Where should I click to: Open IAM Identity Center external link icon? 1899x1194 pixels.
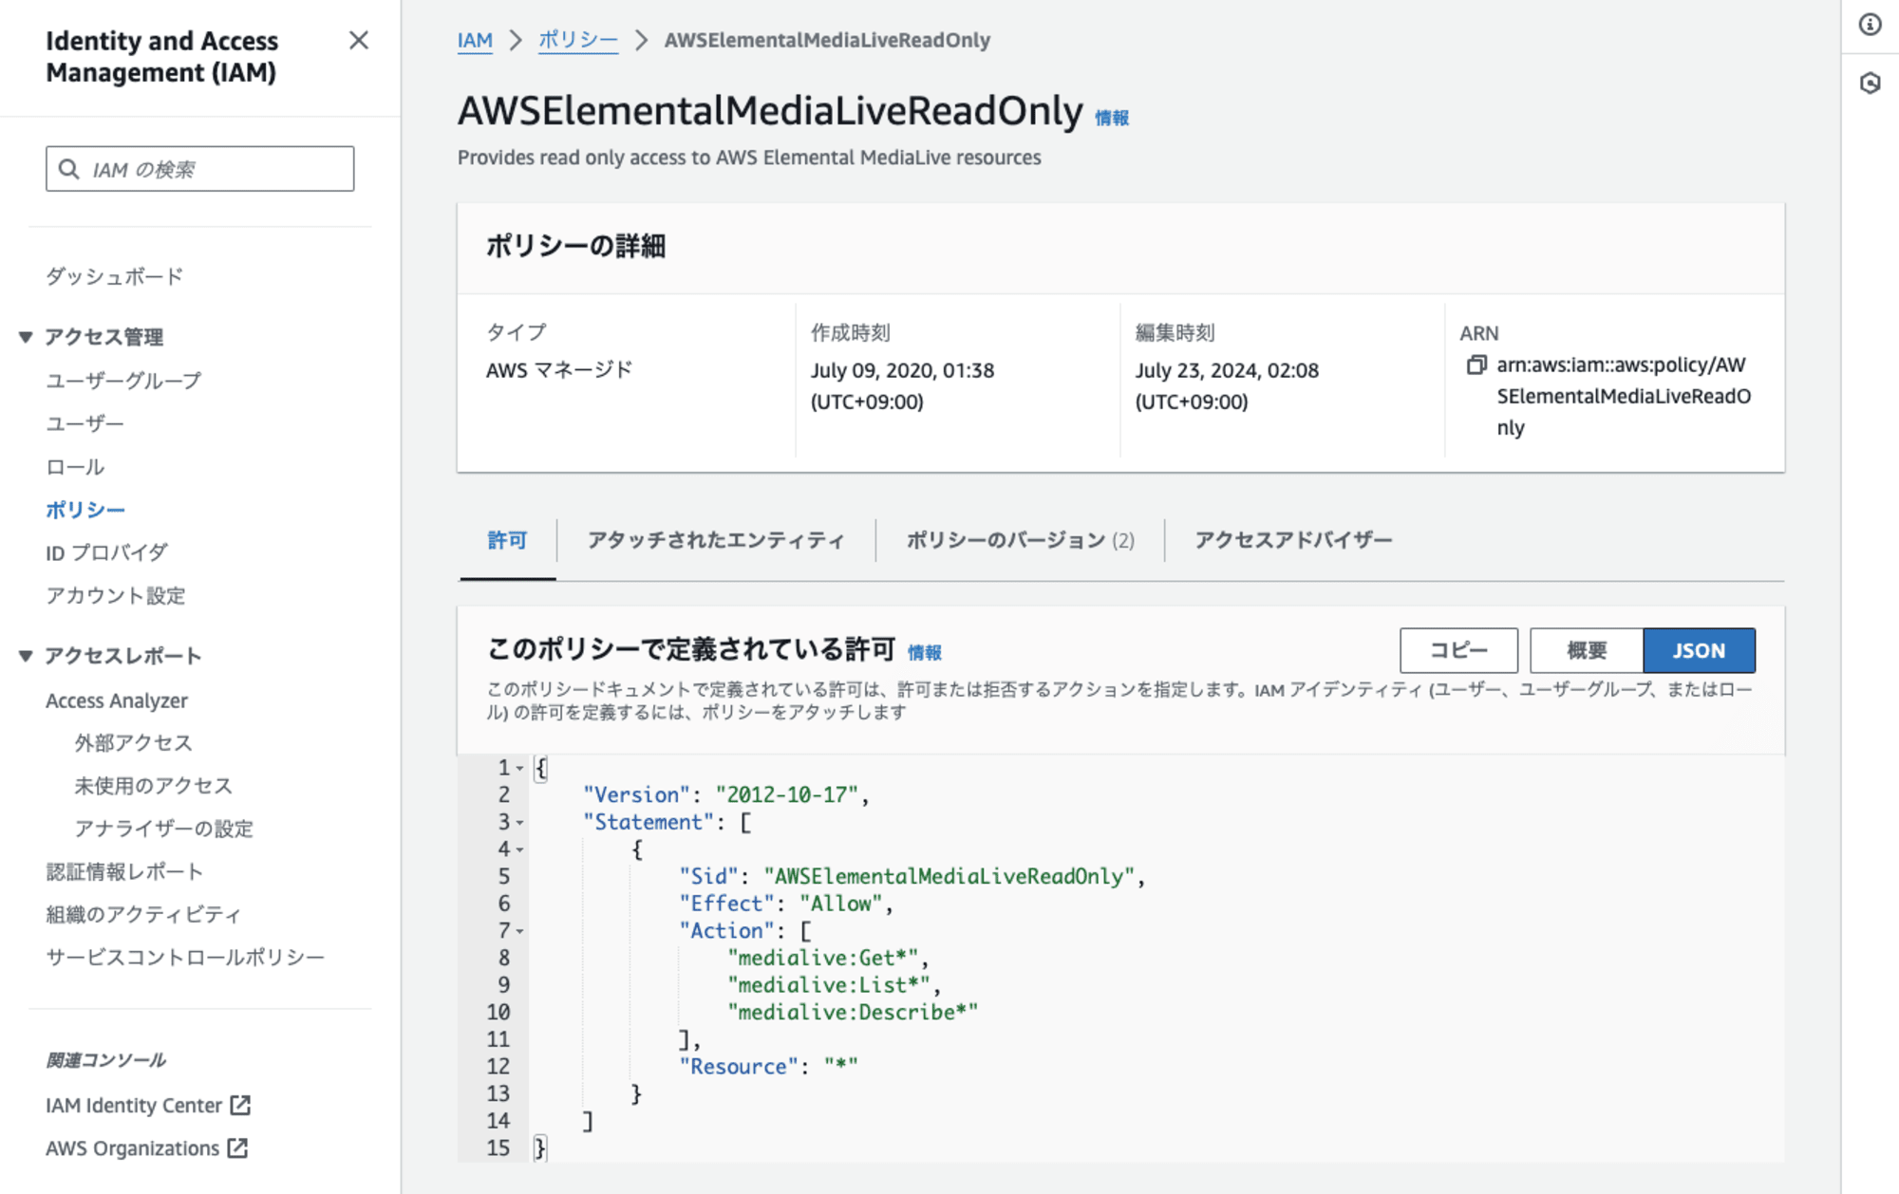click(240, 1105)
